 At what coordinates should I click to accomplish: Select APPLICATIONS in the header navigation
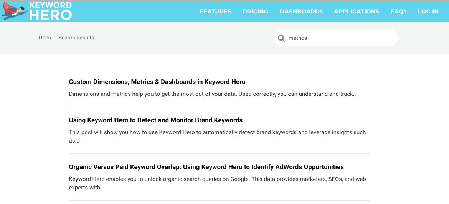click(357, 12)
